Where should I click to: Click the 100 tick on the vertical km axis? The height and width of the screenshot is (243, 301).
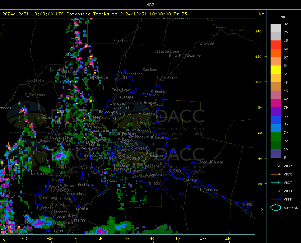pyautogui.click(x=258, y=82)
